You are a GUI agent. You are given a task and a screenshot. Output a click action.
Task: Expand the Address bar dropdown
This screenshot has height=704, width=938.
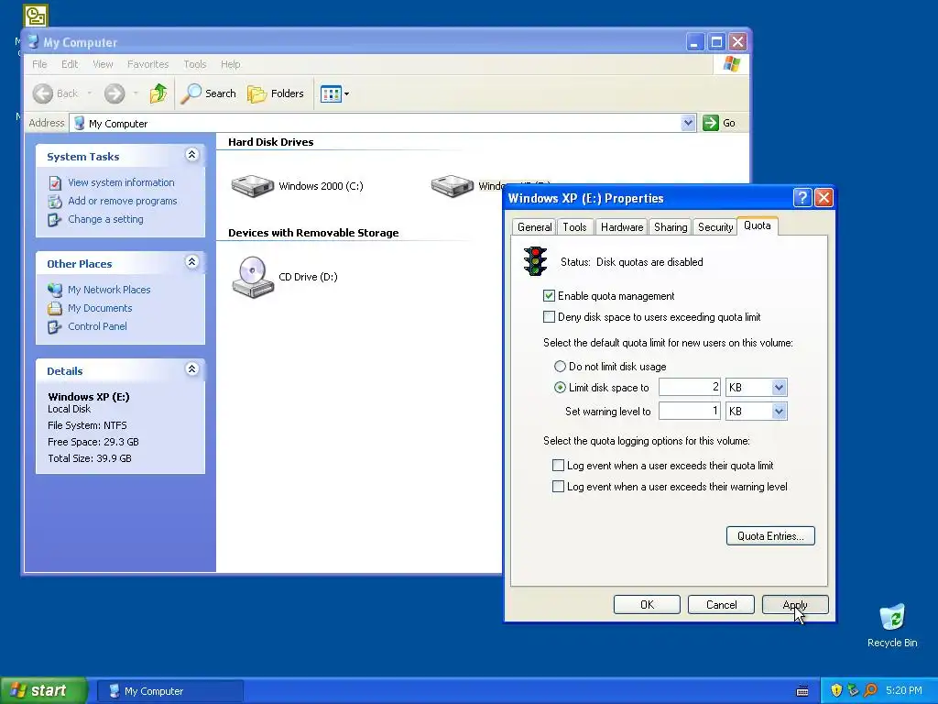coord(688,123)
